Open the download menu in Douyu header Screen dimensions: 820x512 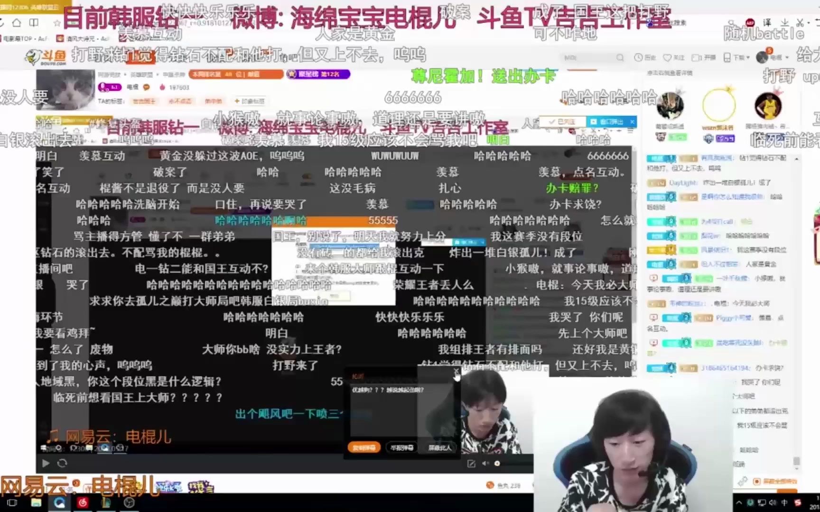tap(736, 57)
